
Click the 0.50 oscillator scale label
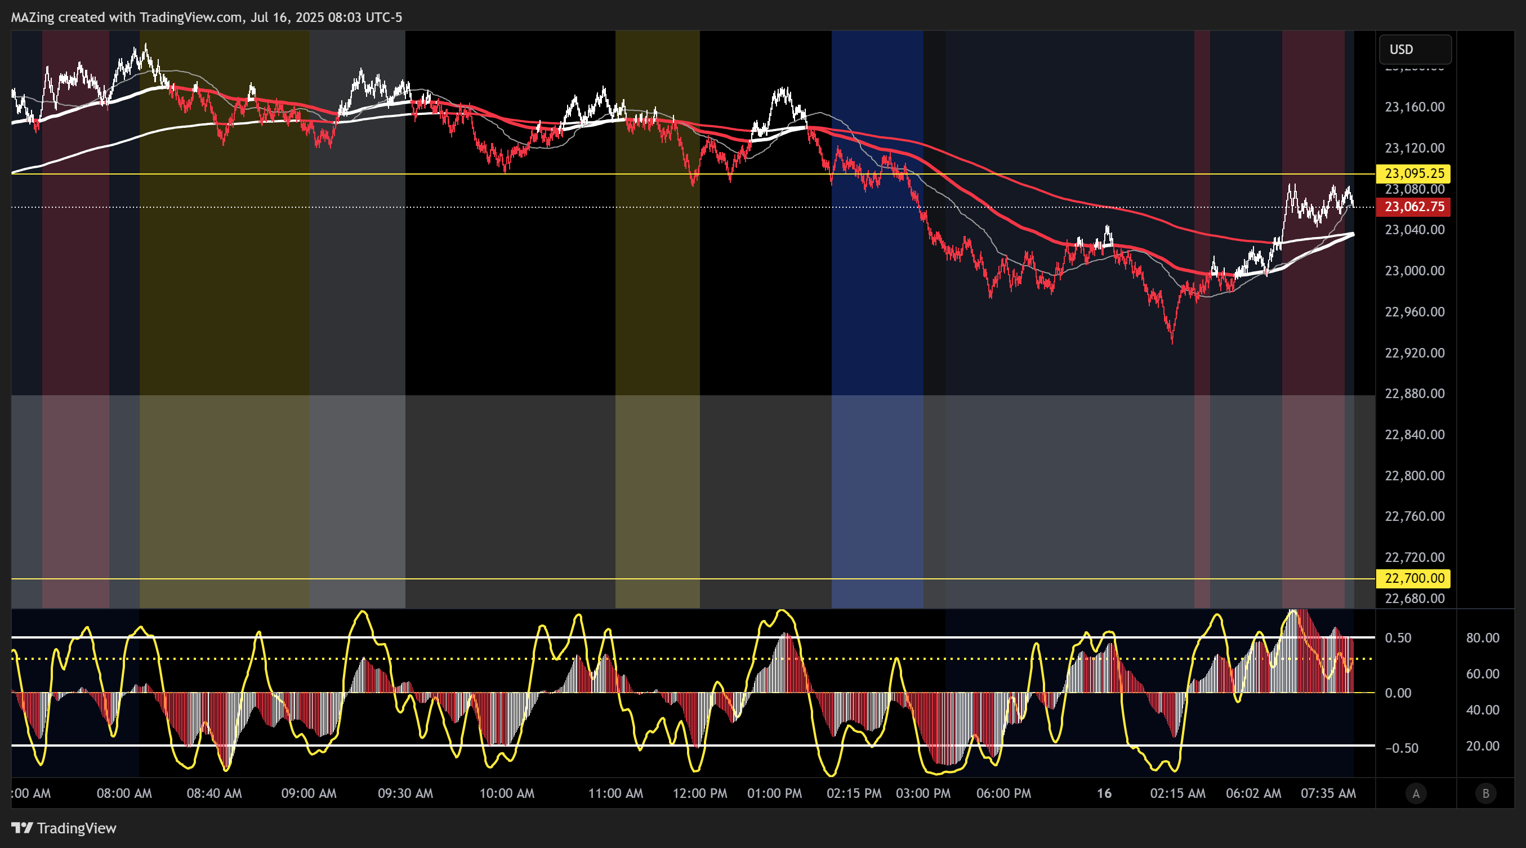pos(1398,639)
